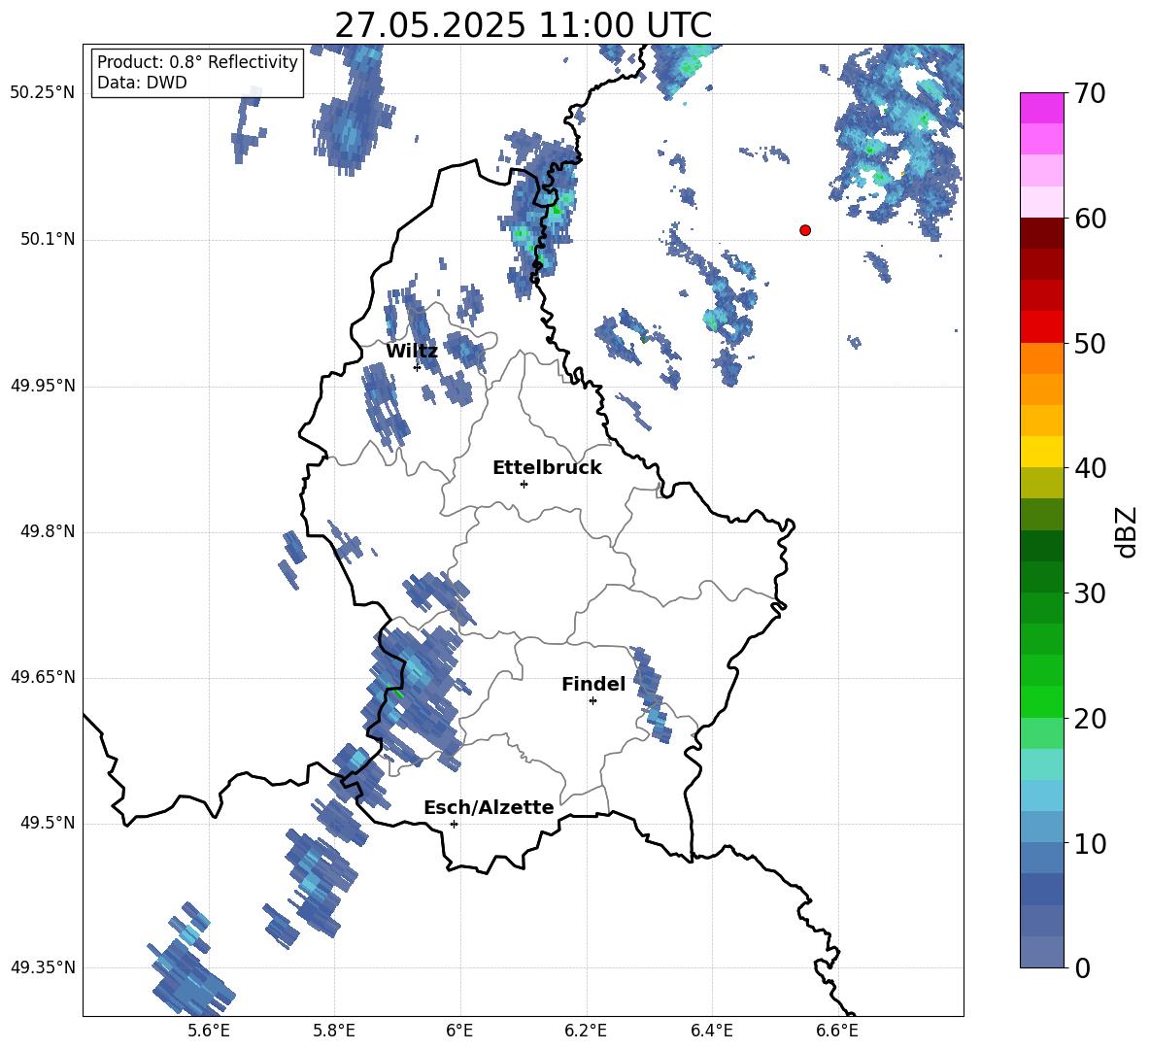Click the 'Product: 0.8° Reflectivity' text
The height and width of the screenshot is (1050, 1150).
(197, 62)
